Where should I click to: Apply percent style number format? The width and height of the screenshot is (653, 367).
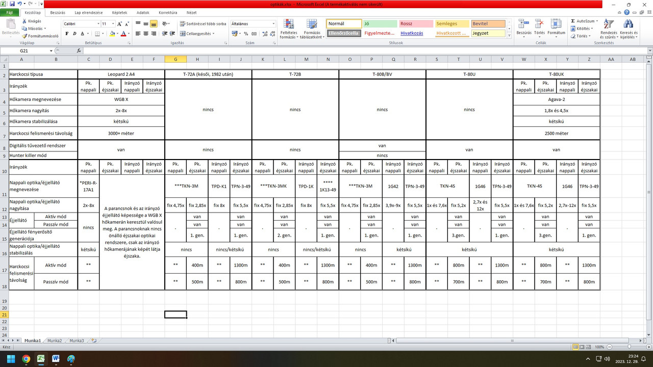point(246,34)
